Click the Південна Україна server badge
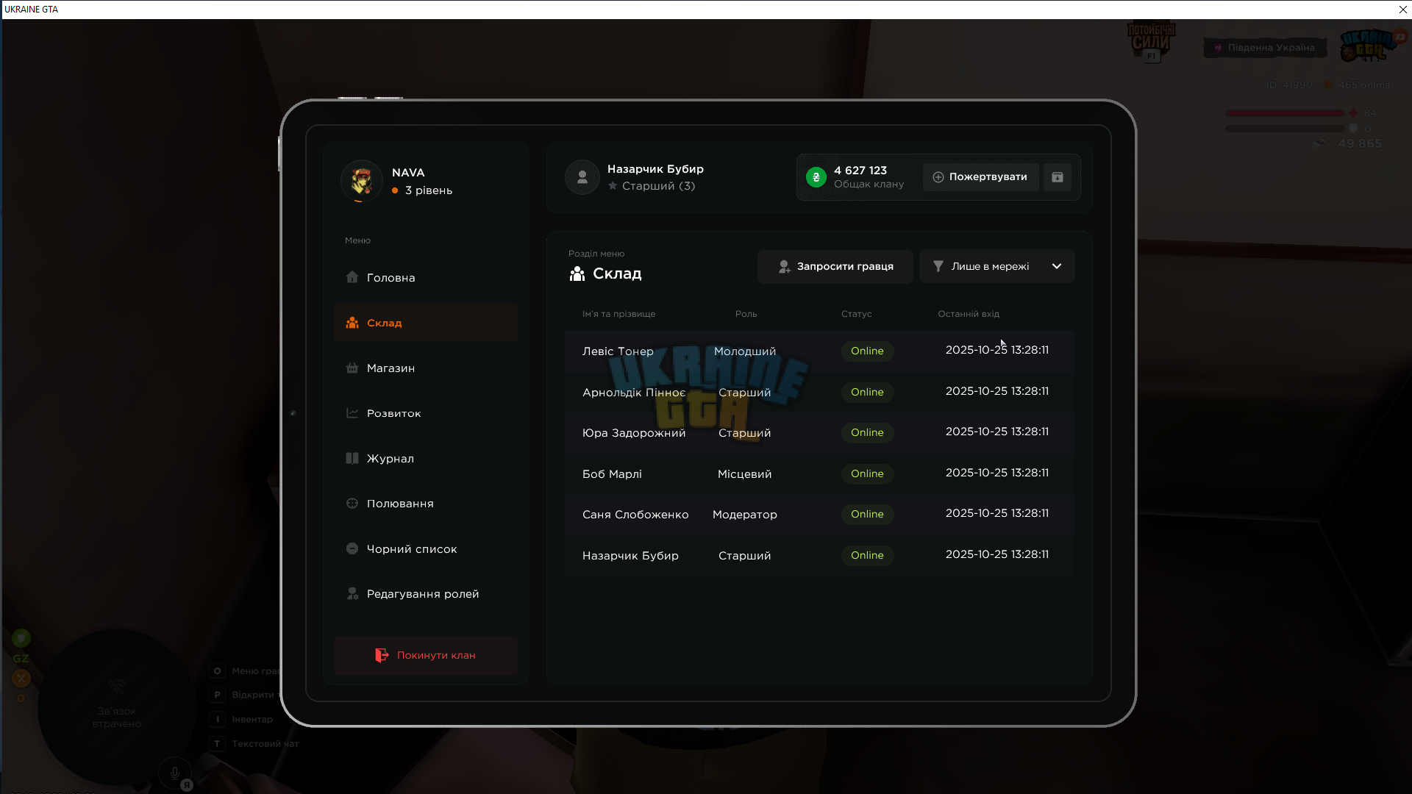Viewport: 1412px width, 794px height. tap(1265, 48)
